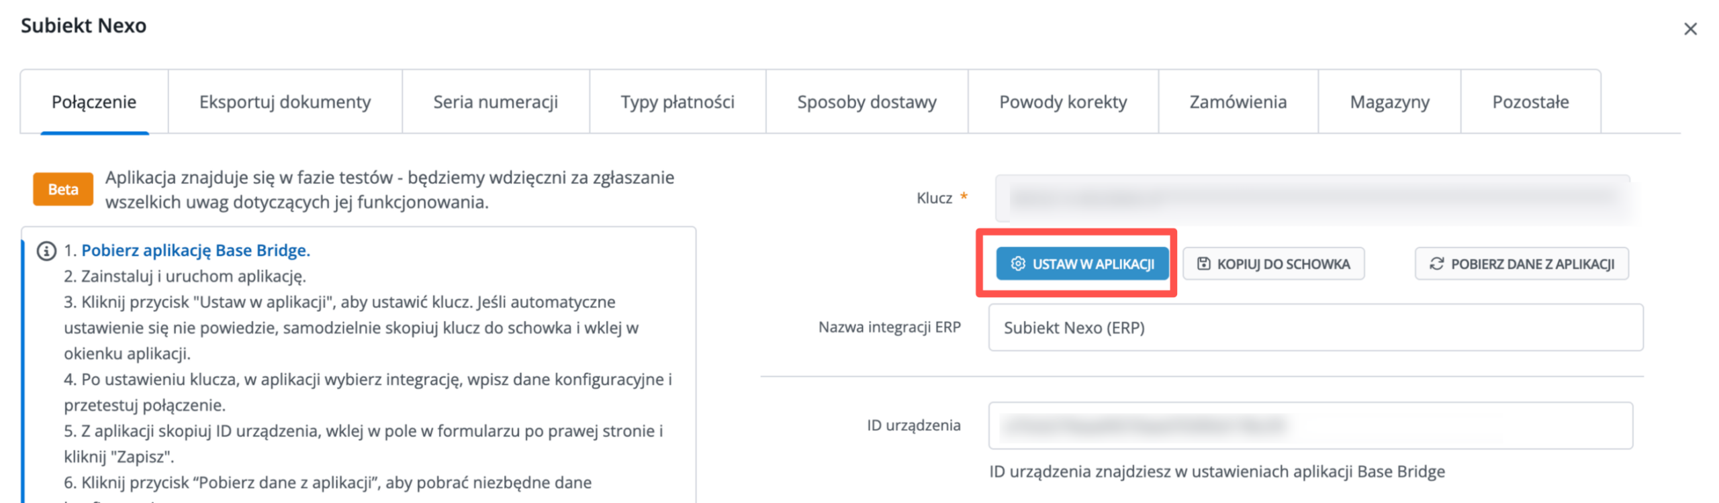Follow the Pobierz aplikację Base Bridge link
Viewport: 1719px width, 503px height.
tap(195, 250)
